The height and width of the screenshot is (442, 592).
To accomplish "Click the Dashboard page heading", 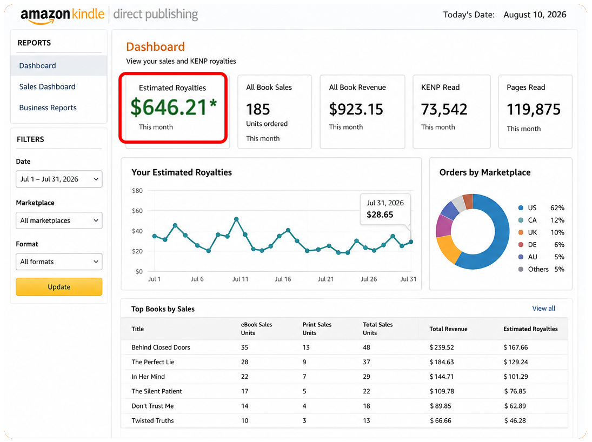I will 155,47.
